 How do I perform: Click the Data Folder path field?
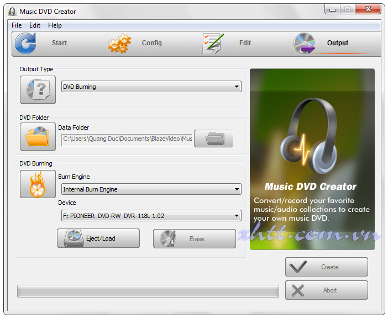(x=127, y=140)
